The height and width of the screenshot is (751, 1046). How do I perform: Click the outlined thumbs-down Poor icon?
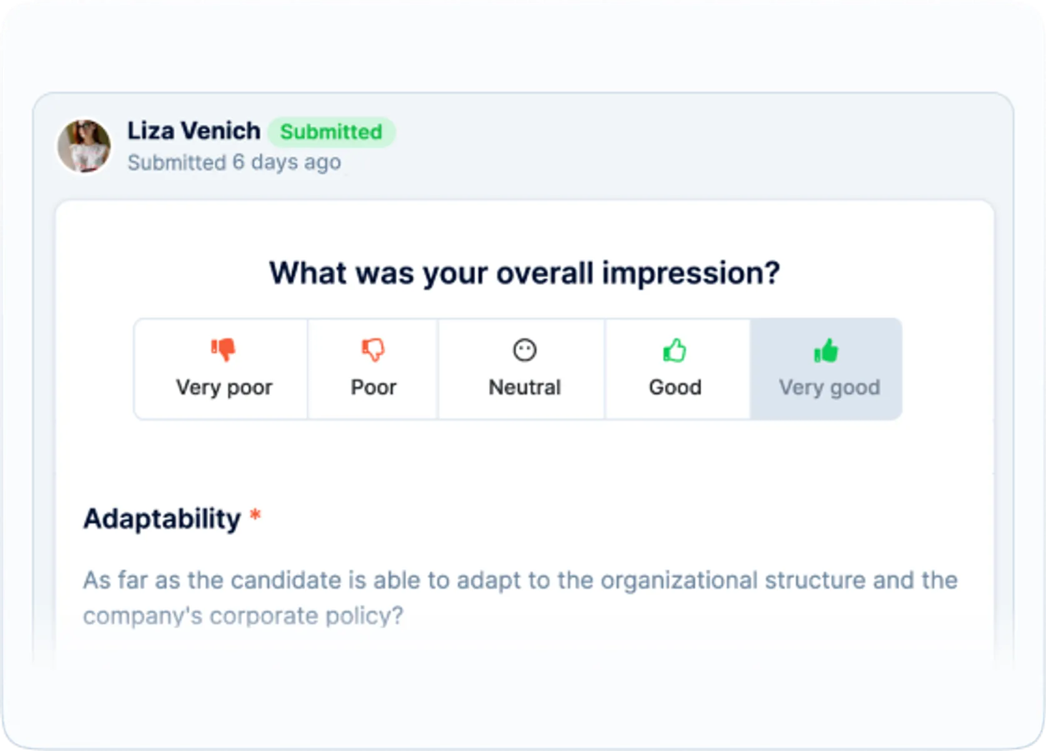(x=373, y=349)
